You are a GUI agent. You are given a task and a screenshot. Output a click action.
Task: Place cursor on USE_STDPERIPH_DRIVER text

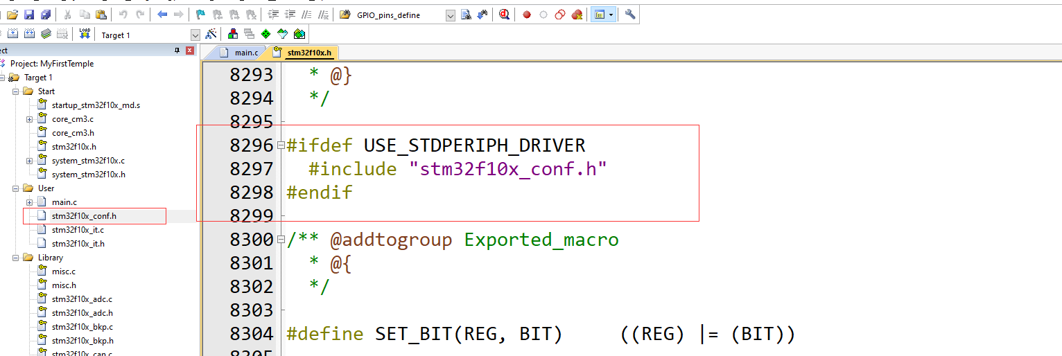point(475,145)
